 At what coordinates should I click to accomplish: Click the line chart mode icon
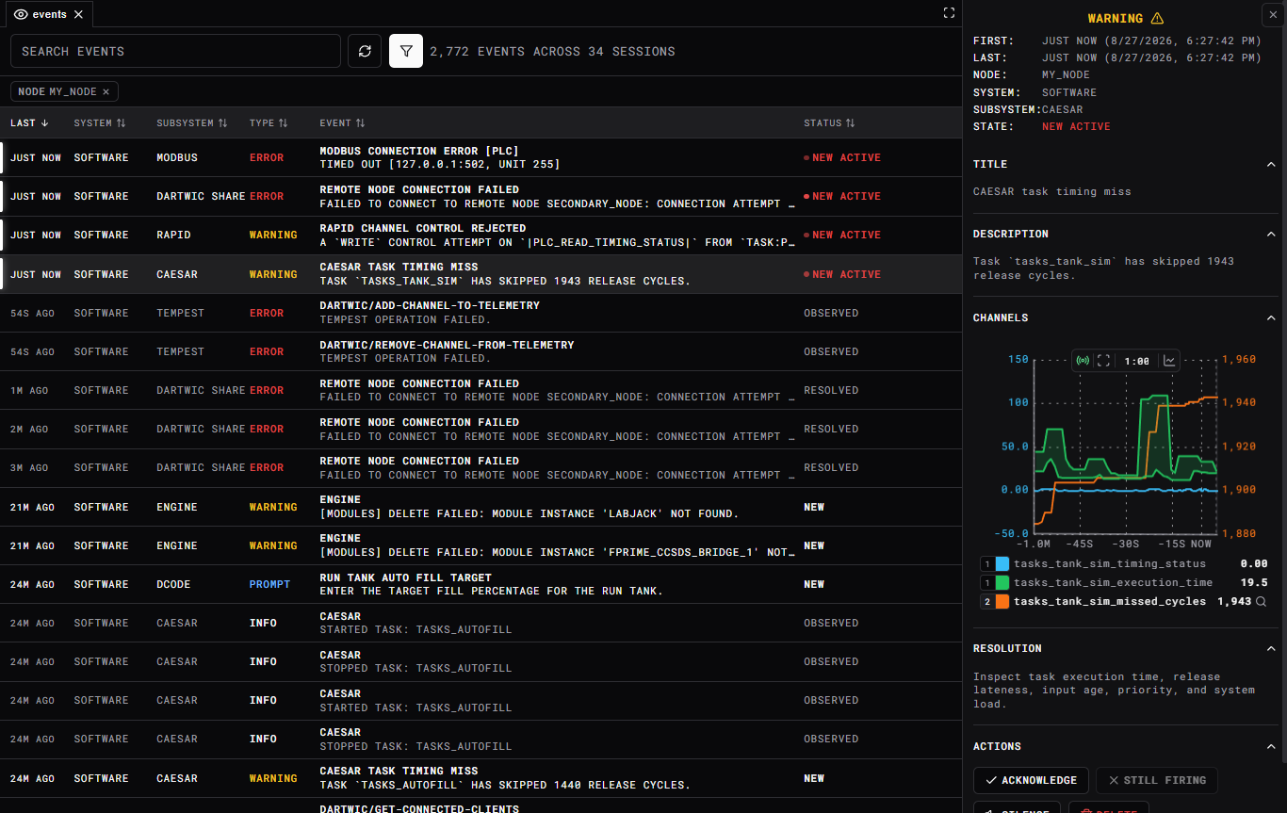(1169, 361)
